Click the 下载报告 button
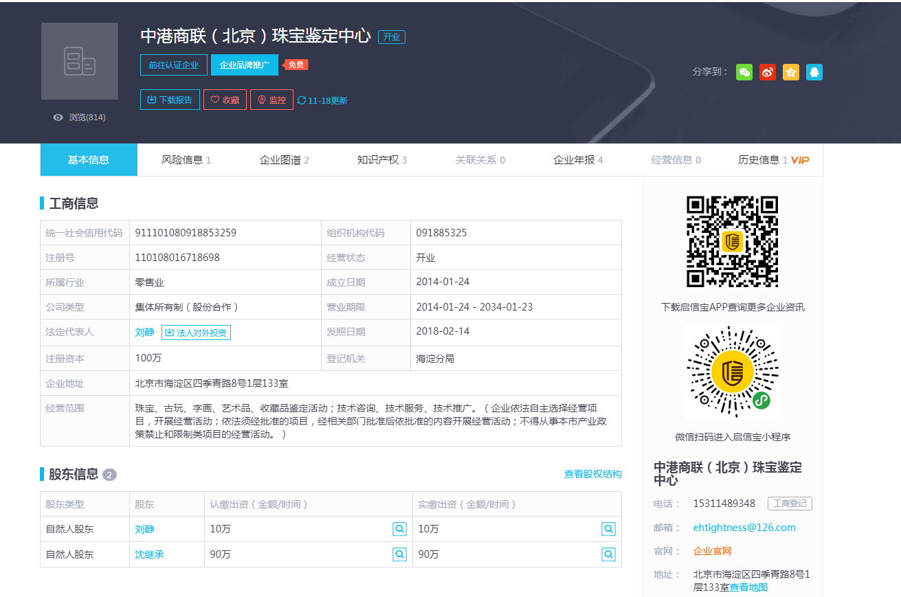The width and height of the screenshot is (901, 597). pyautogui.click(x=170, y=100)
